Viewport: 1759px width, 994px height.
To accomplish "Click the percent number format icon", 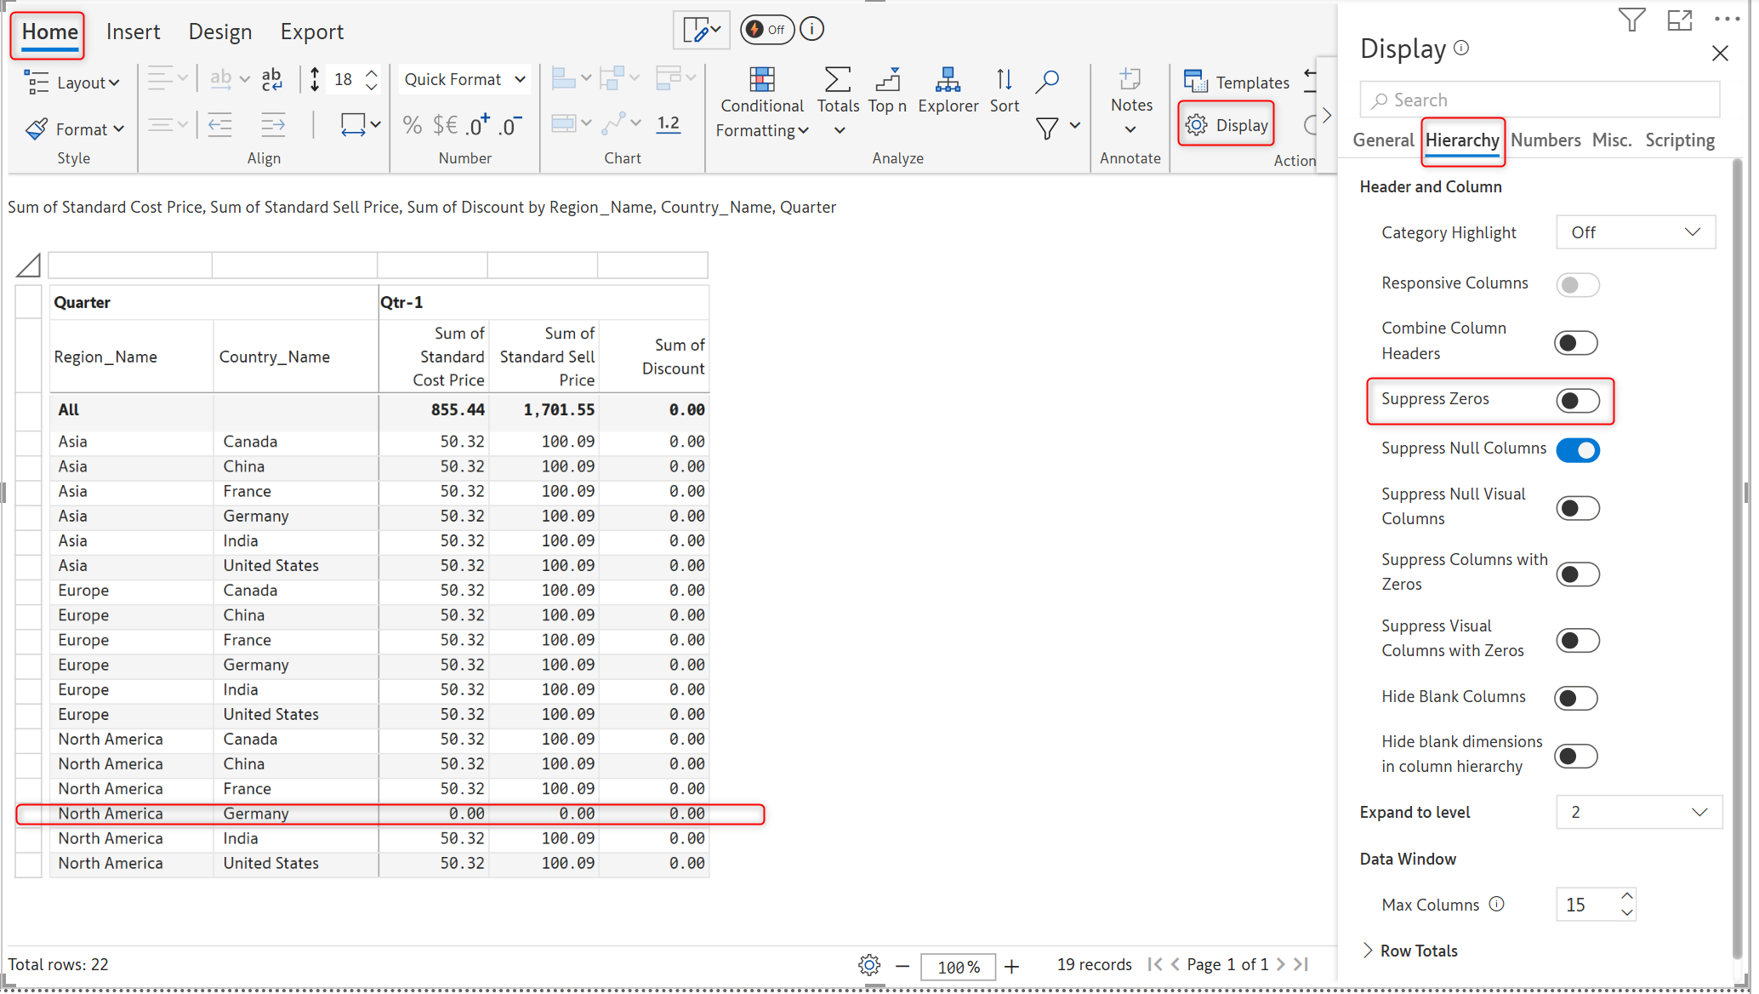I will pyautogui.click(x=412, y=126).
